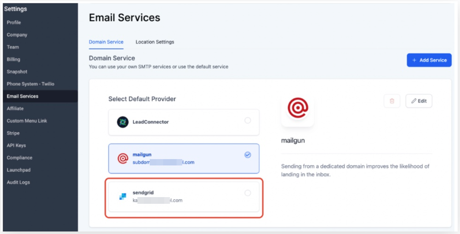The image size is (460, 234).
Task: Open Profile in settings sidebar
Action: (x=14, y=22)
